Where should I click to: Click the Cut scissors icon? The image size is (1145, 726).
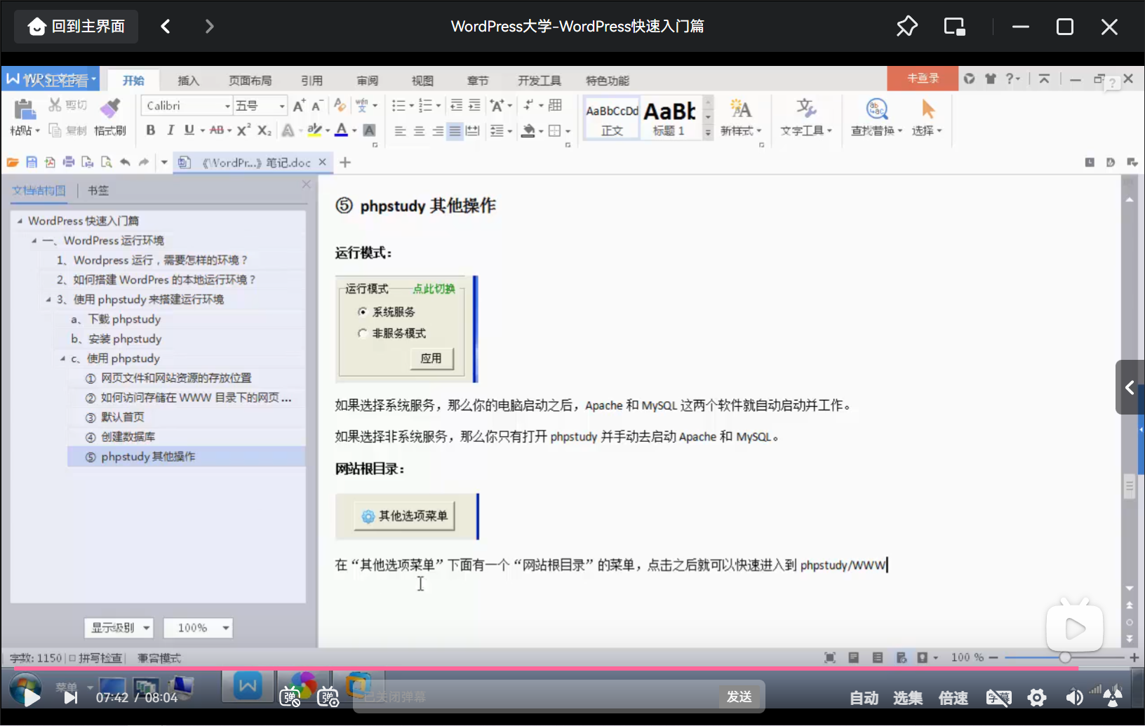click(55, 105)
